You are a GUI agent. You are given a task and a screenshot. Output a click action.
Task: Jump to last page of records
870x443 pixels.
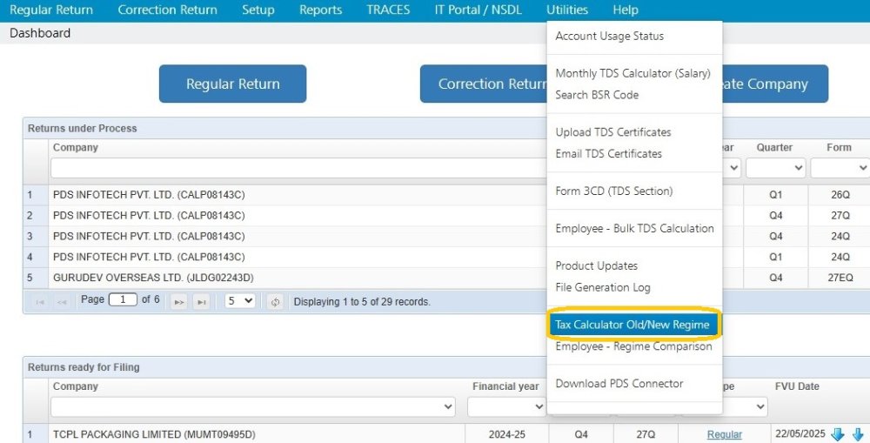[x=202, y=302]
